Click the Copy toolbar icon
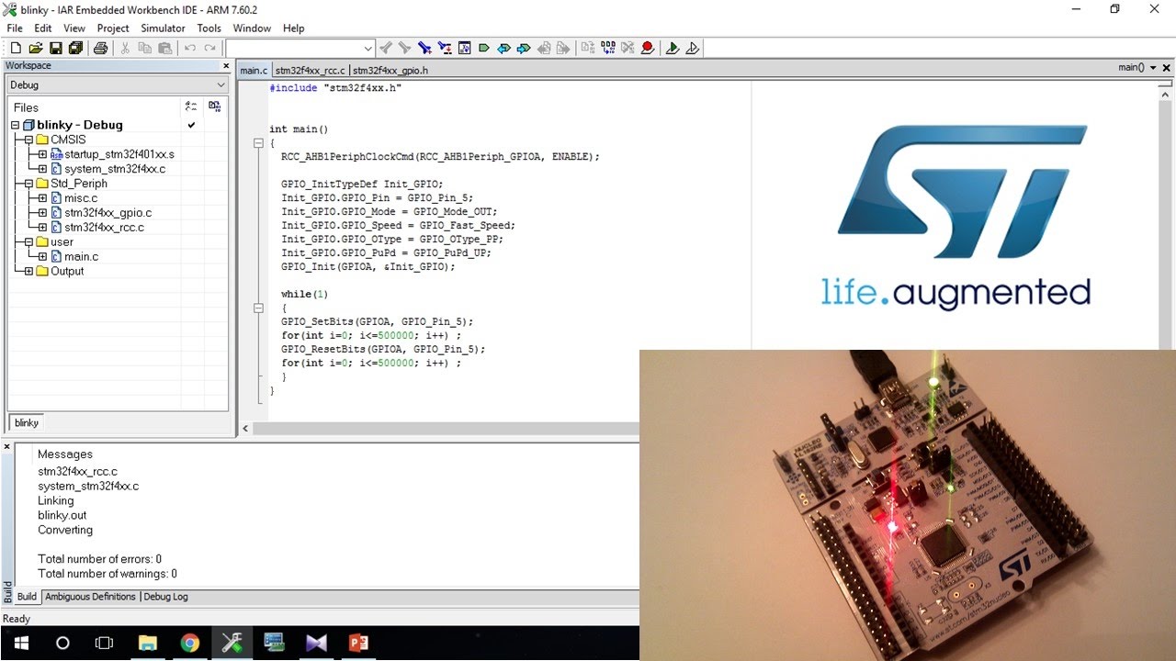 tap(145, 48)
